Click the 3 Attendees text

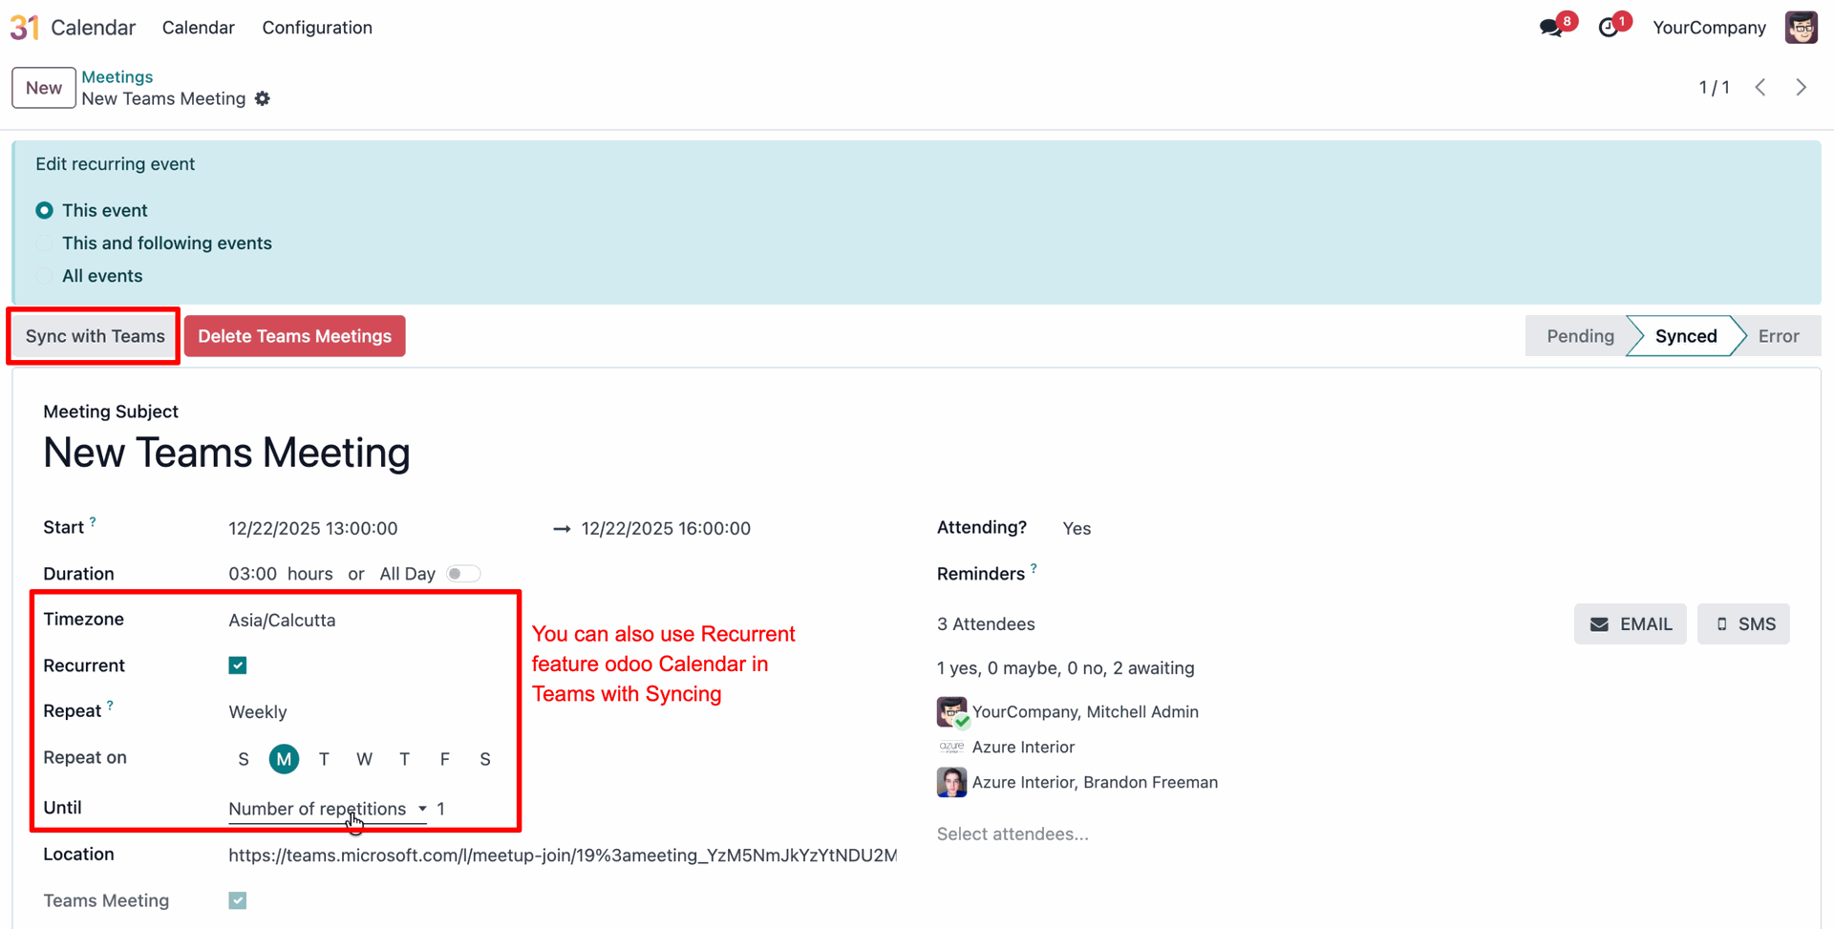click(986, 624)
